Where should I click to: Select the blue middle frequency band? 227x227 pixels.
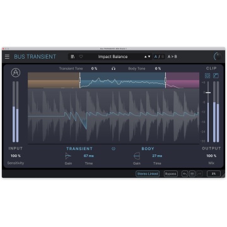pyautogui.click(x=122, y=80)
